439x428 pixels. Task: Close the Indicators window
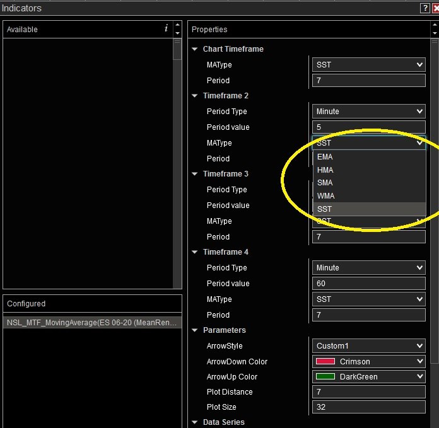435,8
